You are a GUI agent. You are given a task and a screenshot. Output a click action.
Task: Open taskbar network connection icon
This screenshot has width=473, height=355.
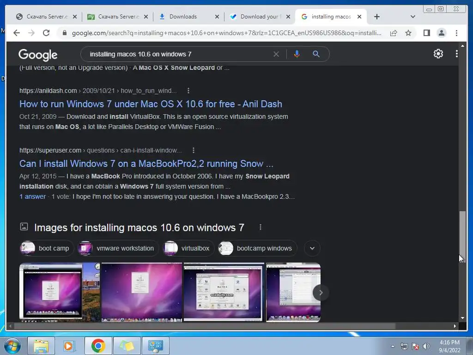click(404, 346)
